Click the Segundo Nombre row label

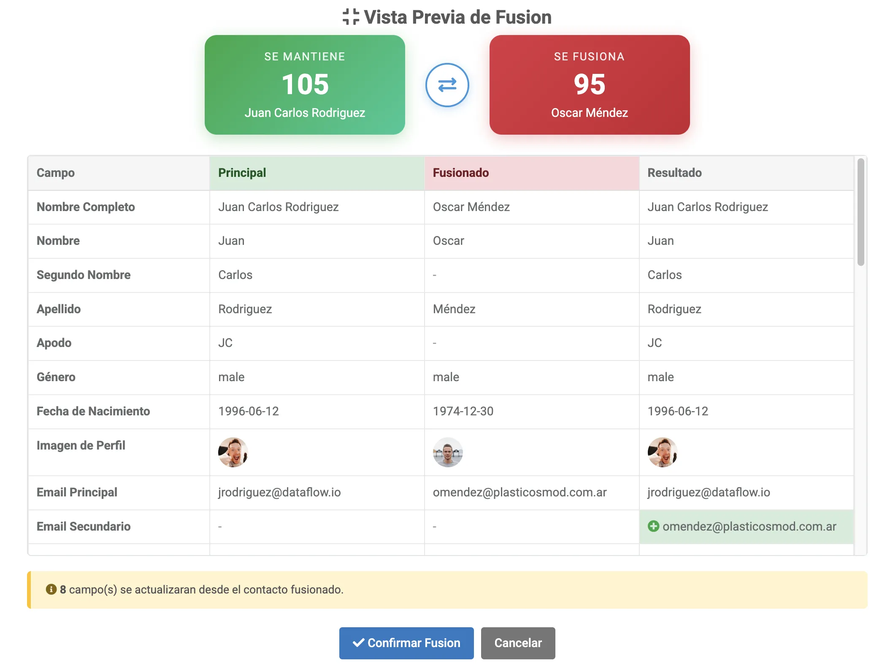(84, 275)
